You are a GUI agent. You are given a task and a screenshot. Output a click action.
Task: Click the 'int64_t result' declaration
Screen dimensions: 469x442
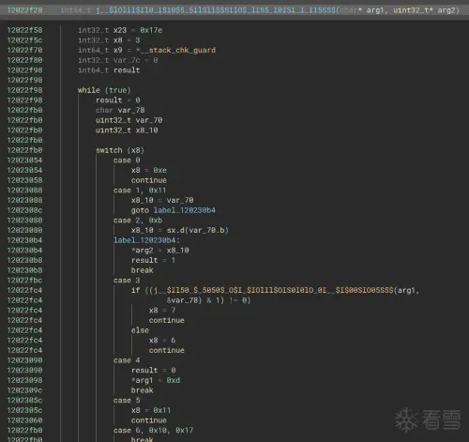tap(109, 70)
